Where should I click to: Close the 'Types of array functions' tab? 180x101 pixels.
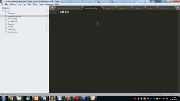pos(79,8)
